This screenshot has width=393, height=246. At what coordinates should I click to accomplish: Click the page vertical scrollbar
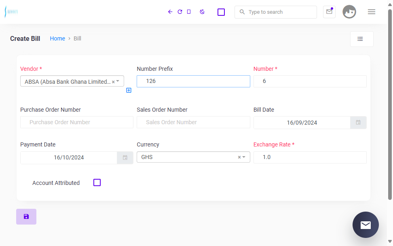390,104
